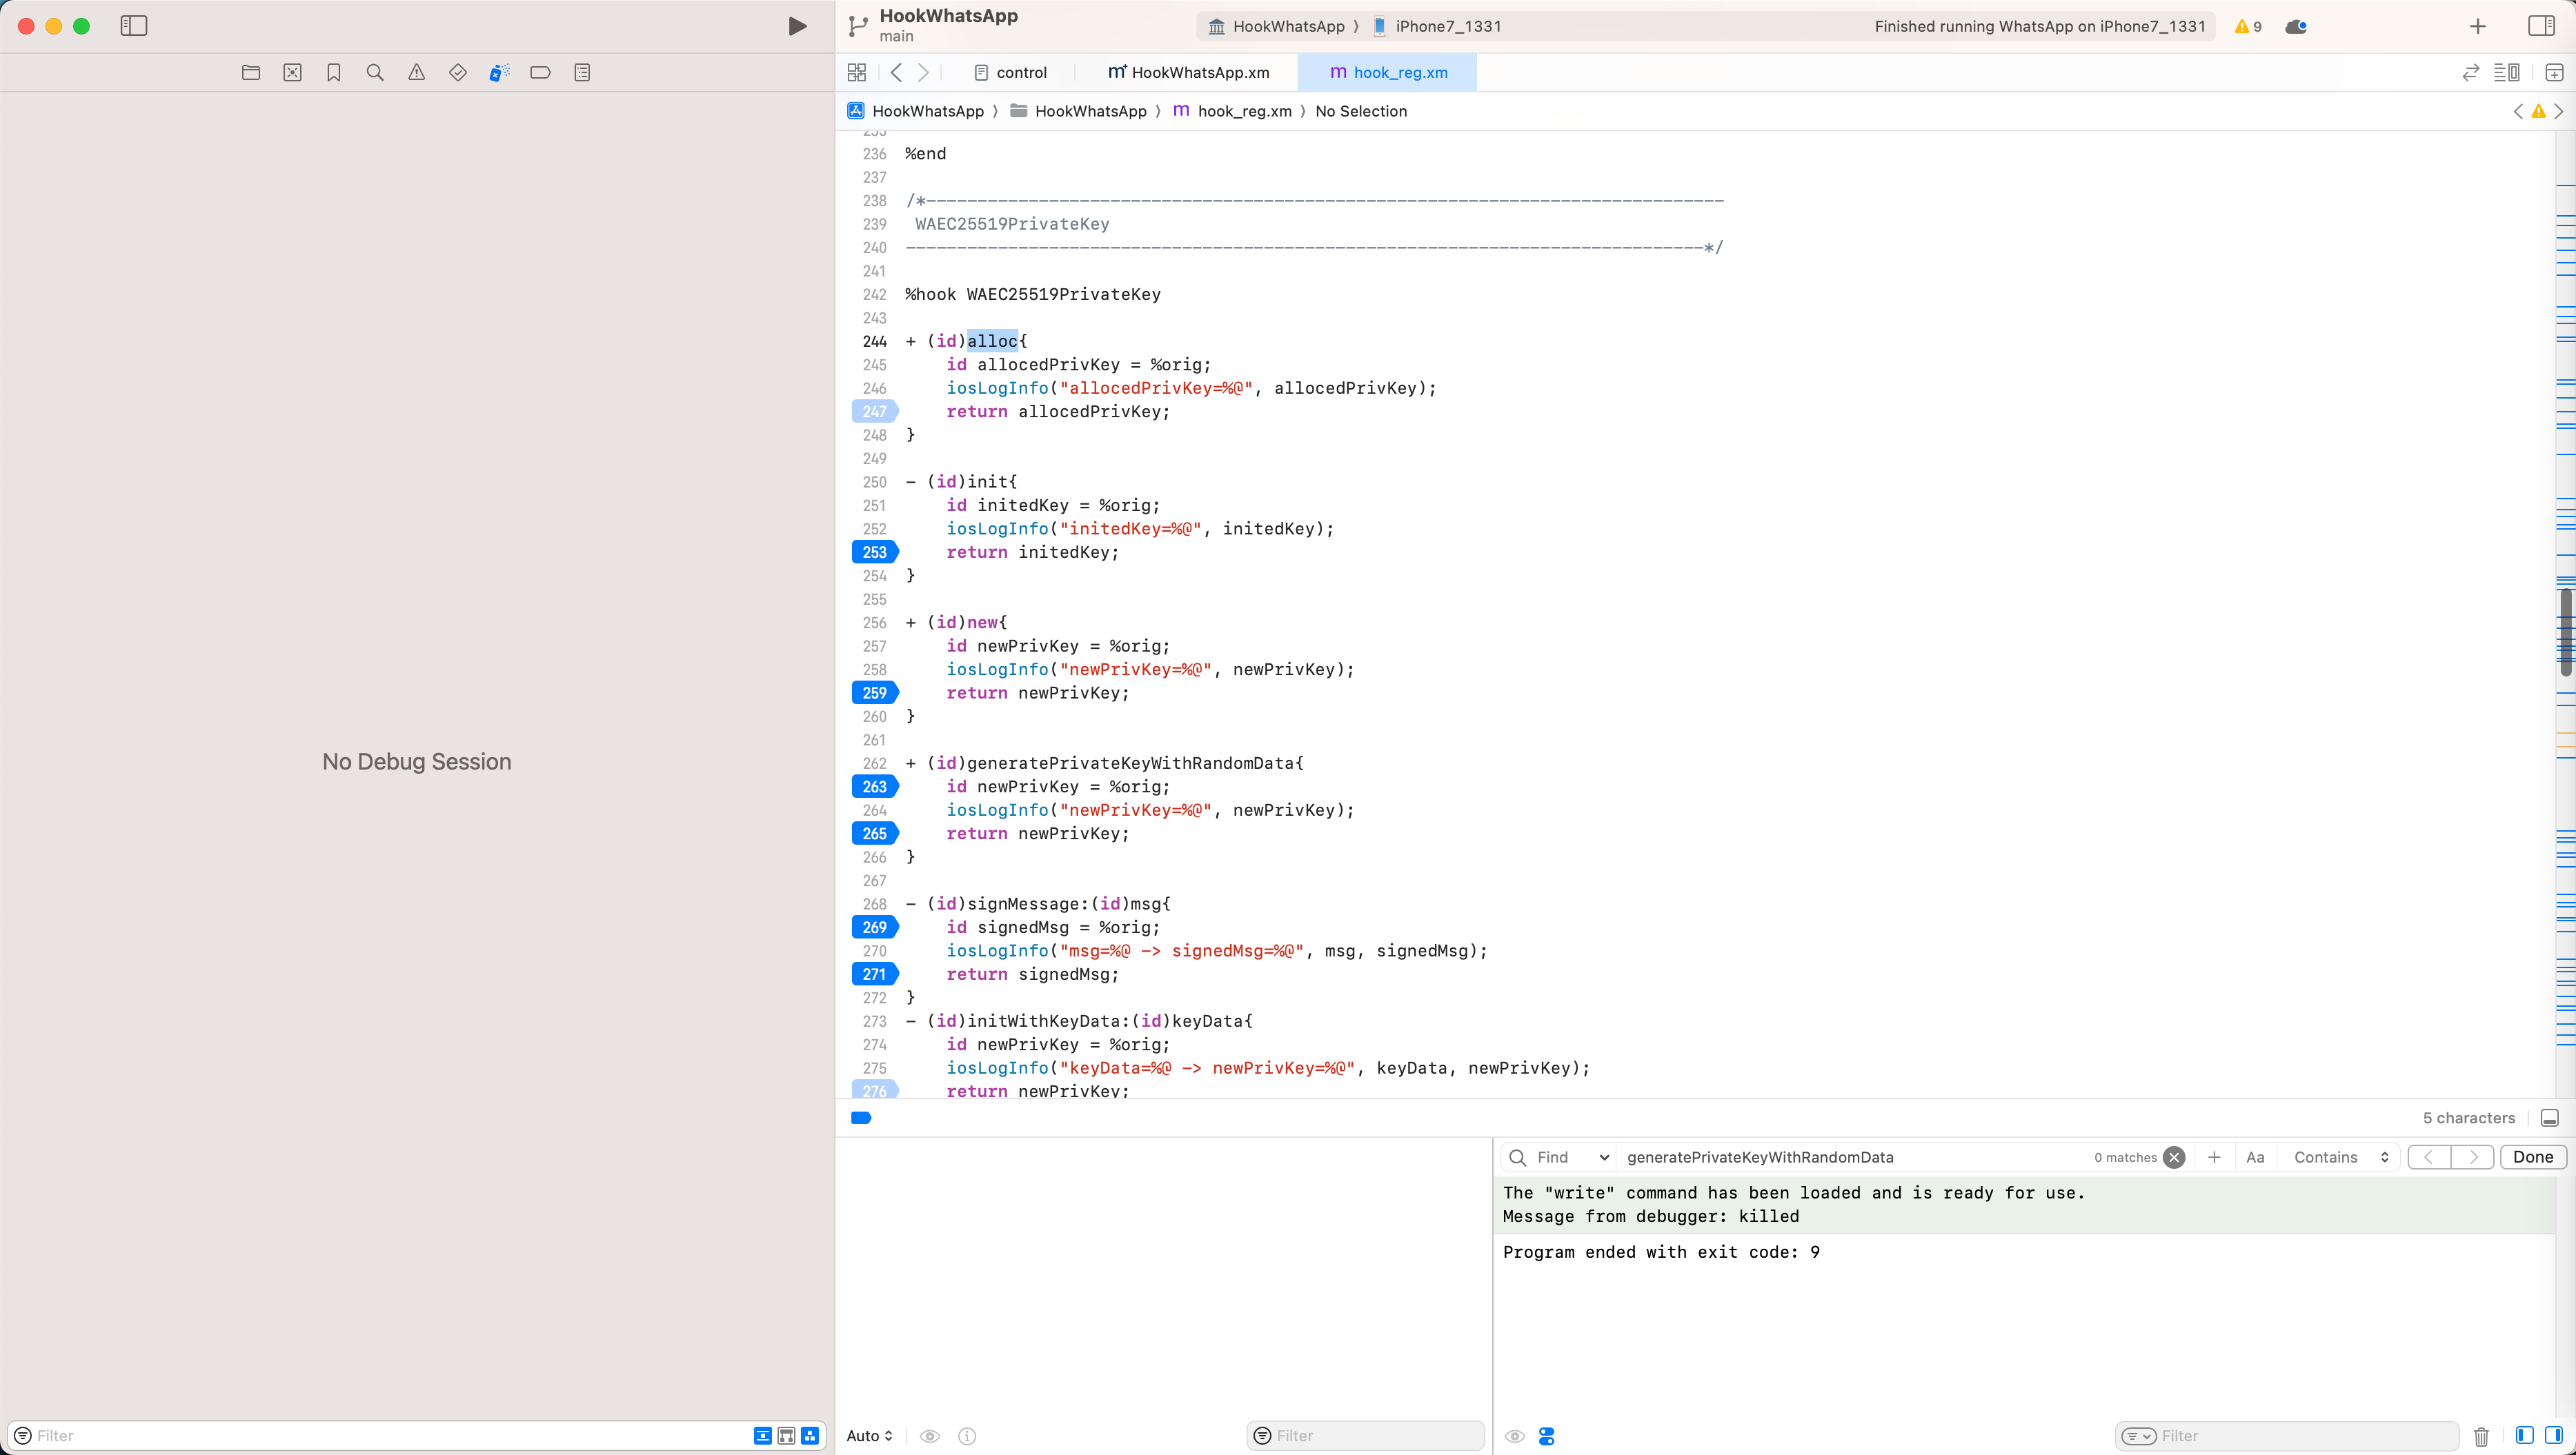Image resolution: width=2576 pixels, height=1455 pixels.
Task: Toggle the breakpoint on line 259
Action: (875, 692)
